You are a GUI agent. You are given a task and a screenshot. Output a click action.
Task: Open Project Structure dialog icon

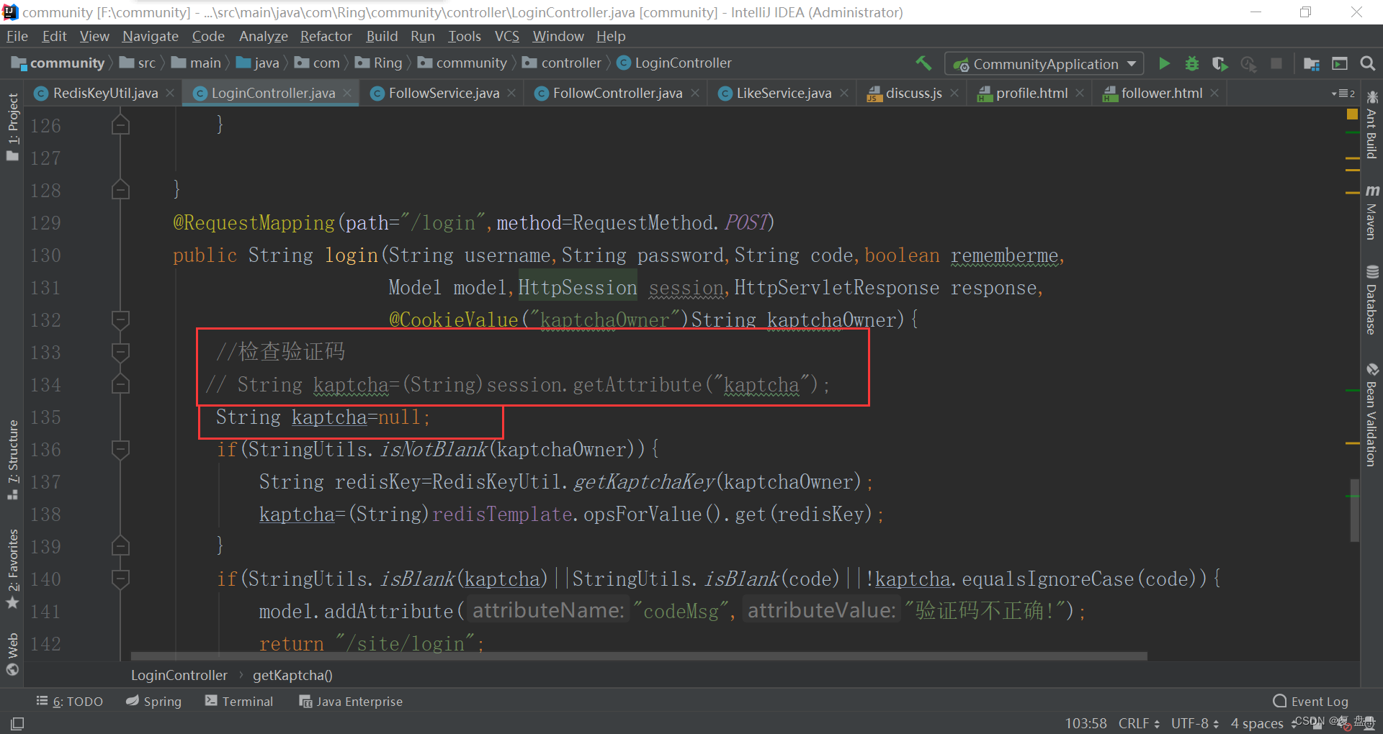click(x=1312, y=64)
